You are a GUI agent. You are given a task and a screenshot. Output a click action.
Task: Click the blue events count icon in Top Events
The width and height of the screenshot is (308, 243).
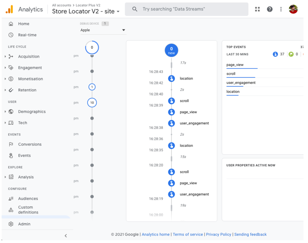point(275,54)
